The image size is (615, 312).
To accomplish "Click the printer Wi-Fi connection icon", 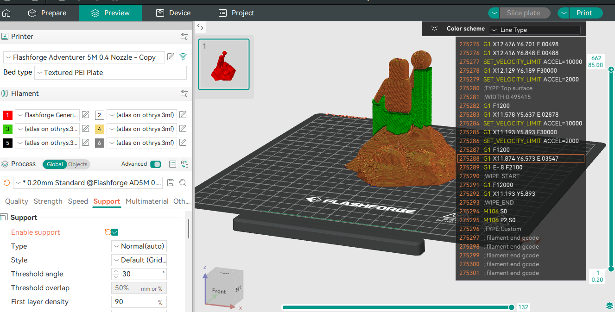I will pyautogui.click(x=183, y=57).
